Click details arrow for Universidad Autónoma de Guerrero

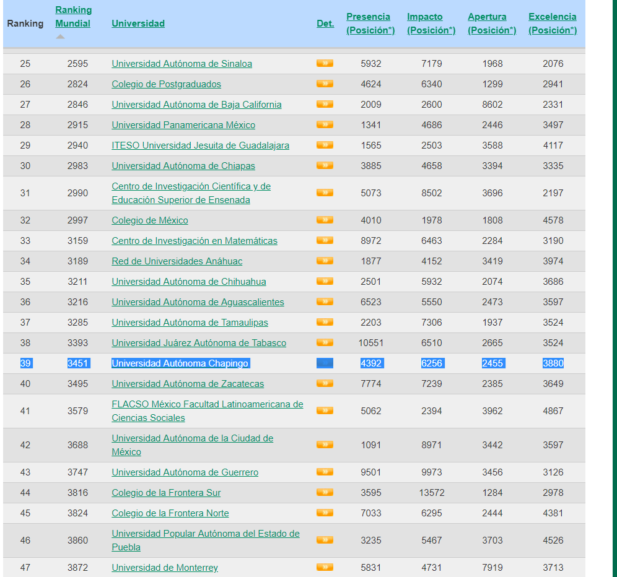[325, 472]
